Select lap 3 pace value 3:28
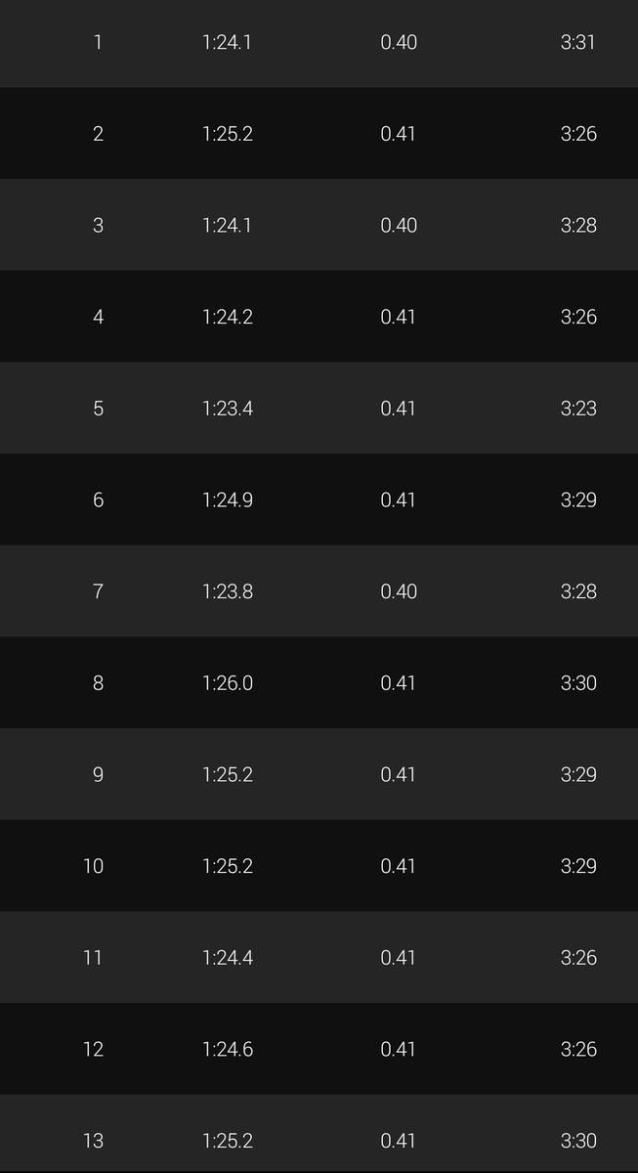 pyautogui.click(x=578, y=225)
